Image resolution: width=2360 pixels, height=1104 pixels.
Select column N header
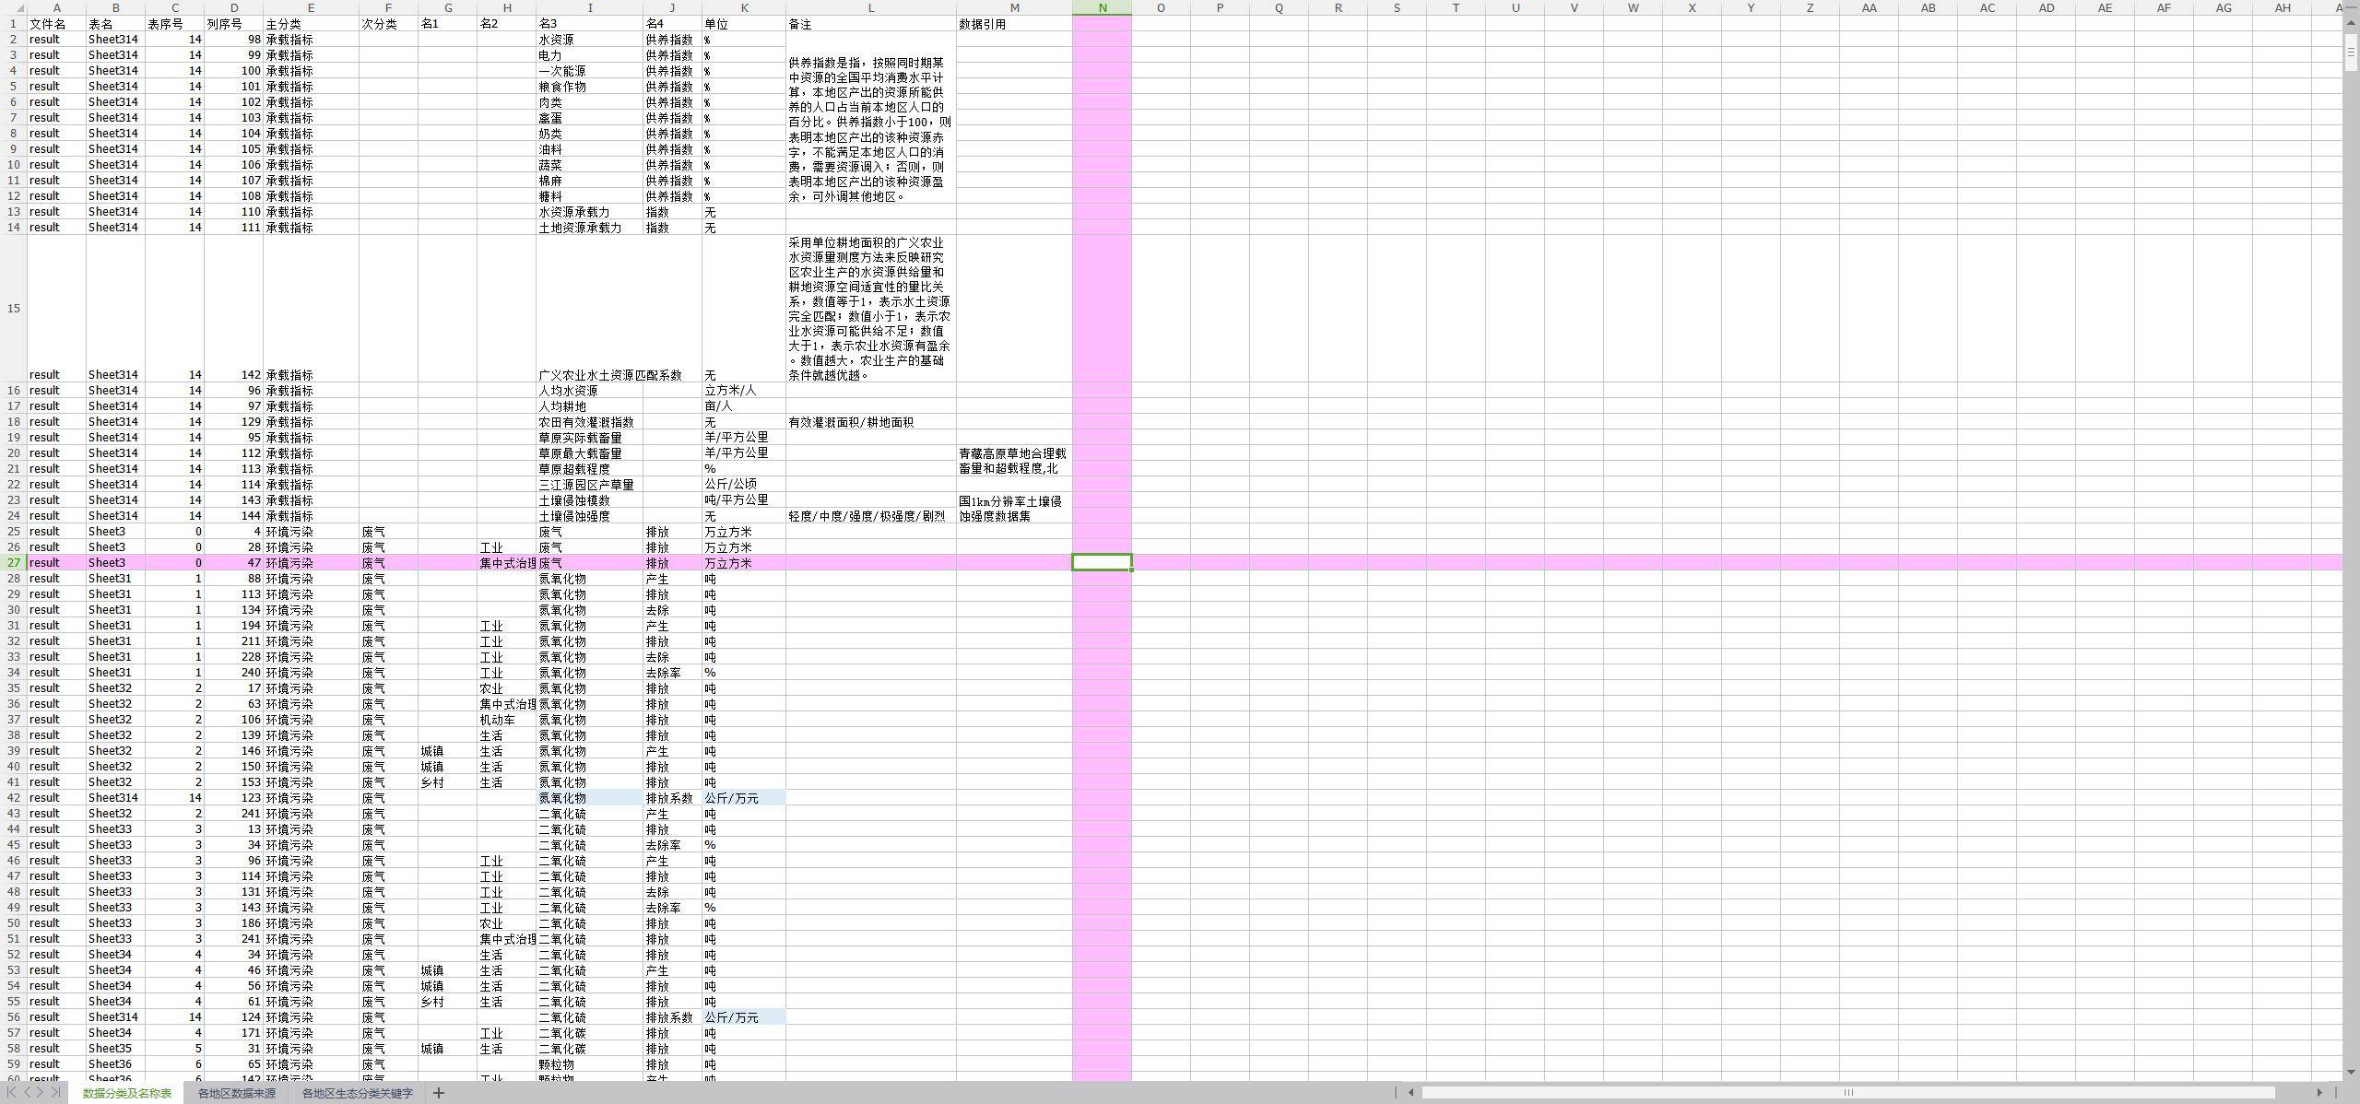coord(1102,7)
